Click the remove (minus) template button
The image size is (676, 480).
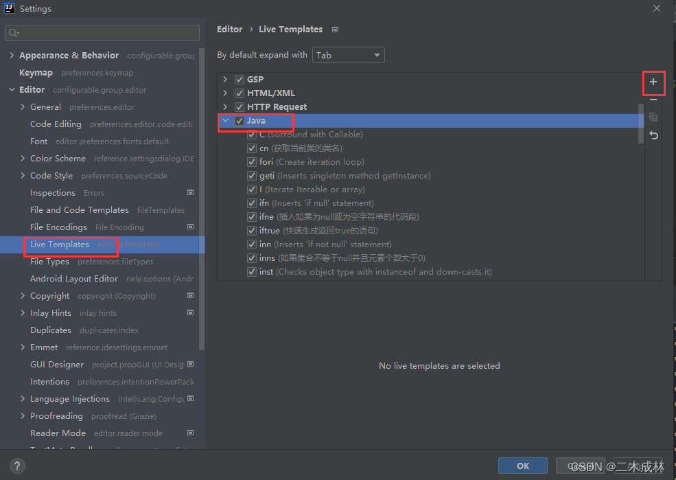(653, 100)
